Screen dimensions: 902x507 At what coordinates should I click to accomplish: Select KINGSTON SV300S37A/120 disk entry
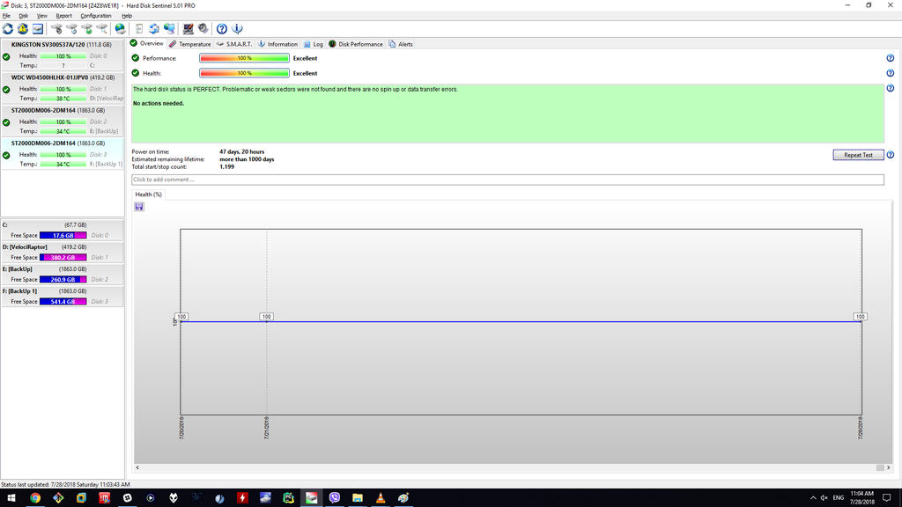click(63, 55)
